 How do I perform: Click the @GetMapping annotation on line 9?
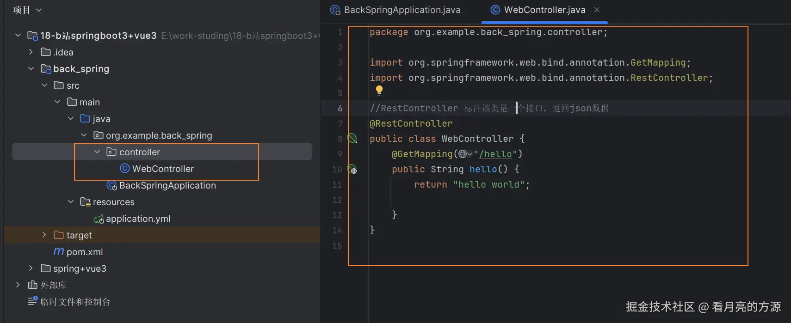[x=422, y=154]
